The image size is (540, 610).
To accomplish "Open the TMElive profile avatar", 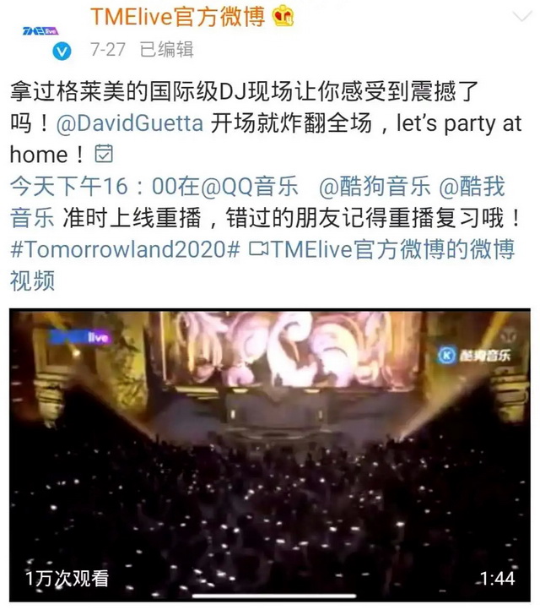I will point(40,31).
